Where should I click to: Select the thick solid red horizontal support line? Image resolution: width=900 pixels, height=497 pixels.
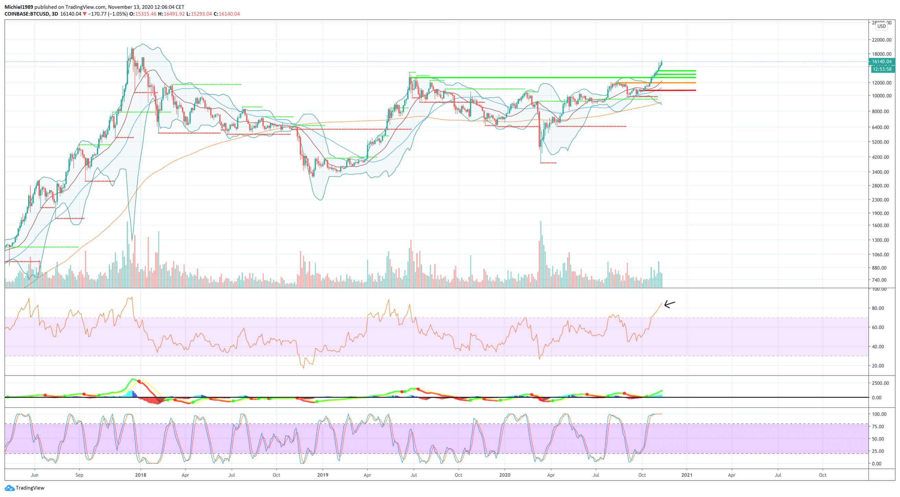pos(670,90)
